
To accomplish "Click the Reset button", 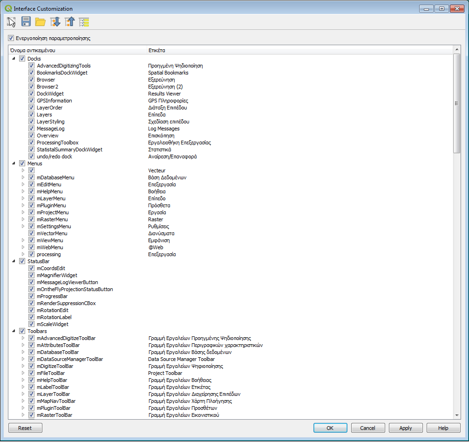I will tap(25, 428).
